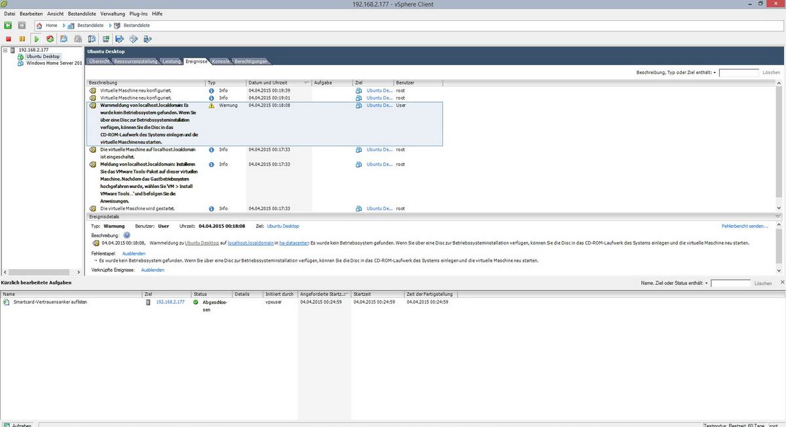786x427 pixels.
Task: Open the tasks filter field dropdown arrow
Action: pos(707,284)
